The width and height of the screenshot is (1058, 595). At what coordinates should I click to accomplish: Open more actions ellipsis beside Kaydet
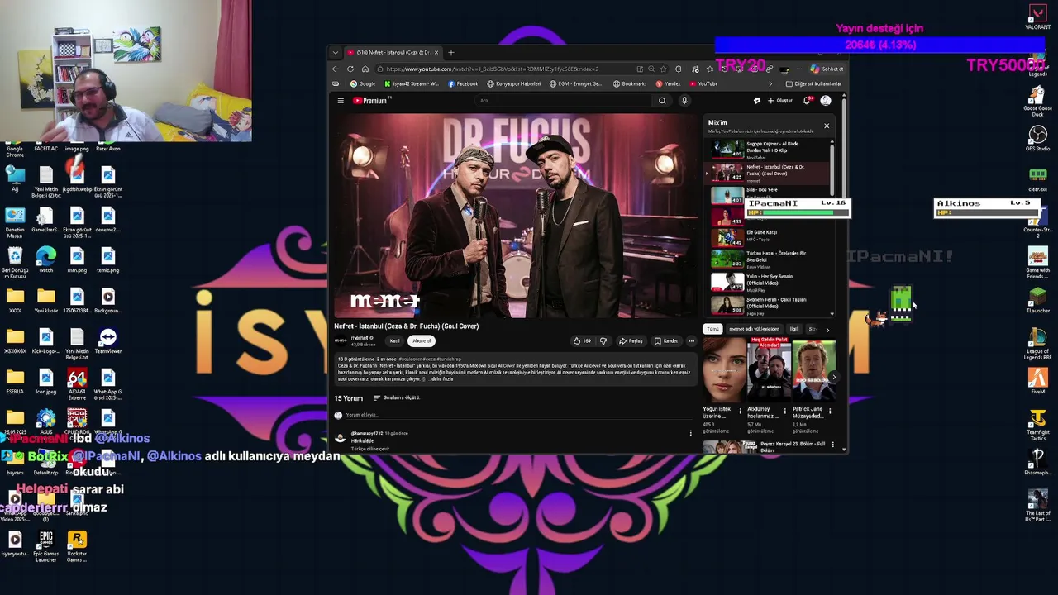pyautogui.click(x=691, y=340)
